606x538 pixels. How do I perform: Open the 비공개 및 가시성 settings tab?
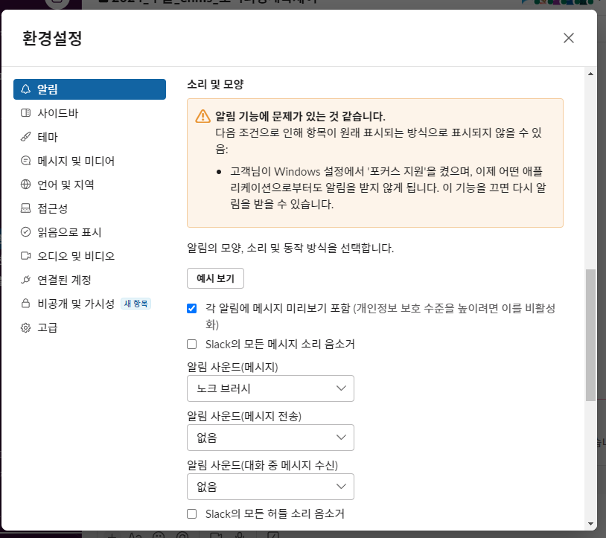pos(89,304)
